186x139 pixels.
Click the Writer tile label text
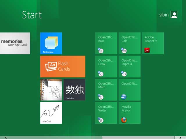coord(102,110)
